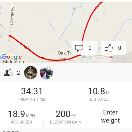
Task: Tap the Sadberge Rd road label
Action: point(12,17)
